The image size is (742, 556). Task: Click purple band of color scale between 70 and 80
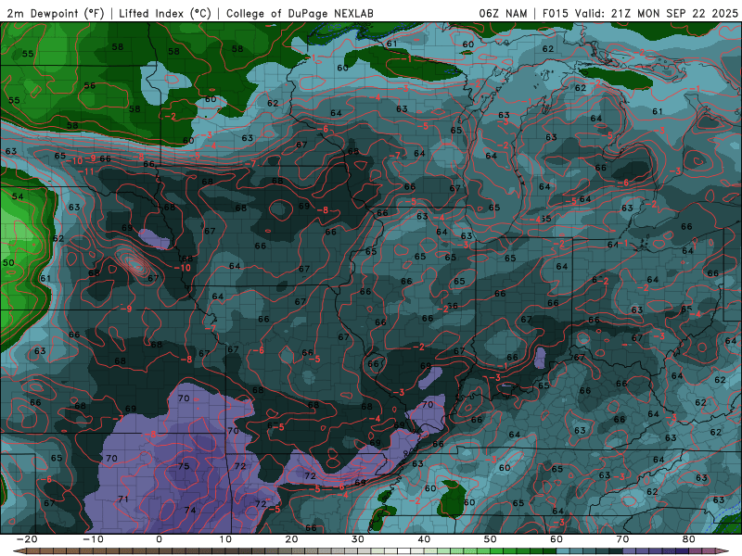(656, 550)
